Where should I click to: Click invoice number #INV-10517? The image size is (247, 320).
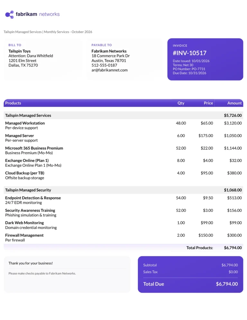(x=189, y=53)
